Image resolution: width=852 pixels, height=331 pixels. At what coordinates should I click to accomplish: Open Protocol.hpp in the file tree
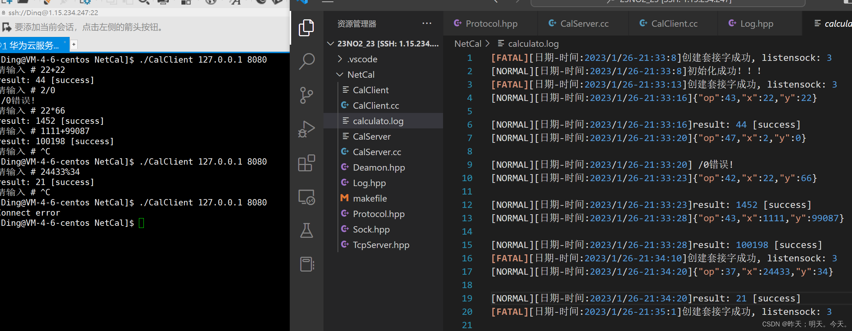(383, 214)
